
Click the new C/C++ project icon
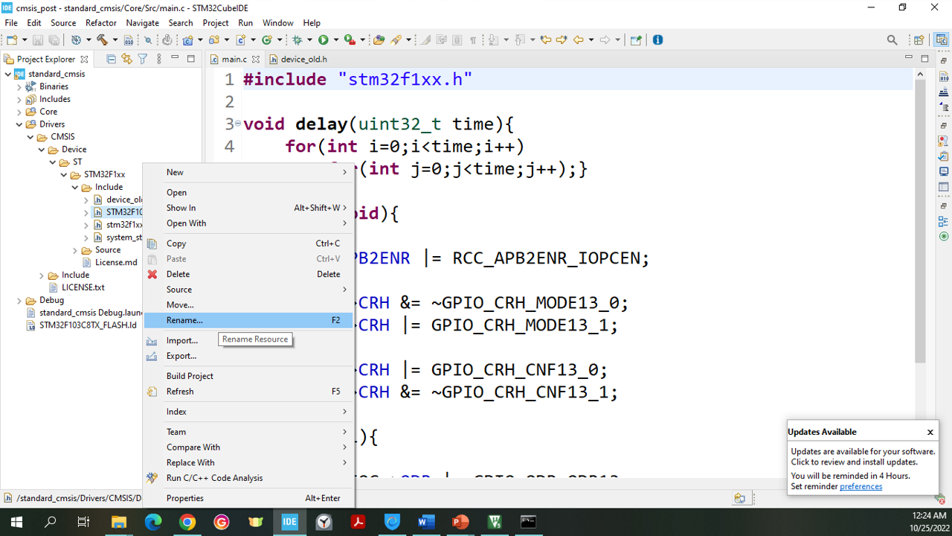[187, 40]
